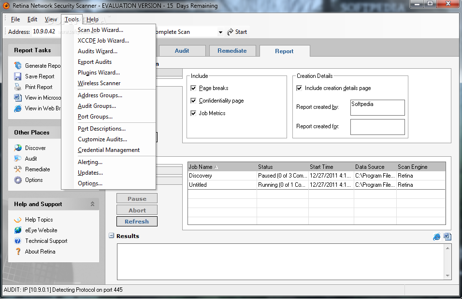Click the Save Report floppy disk icon

pyautogui.click(x=18, y=76)
